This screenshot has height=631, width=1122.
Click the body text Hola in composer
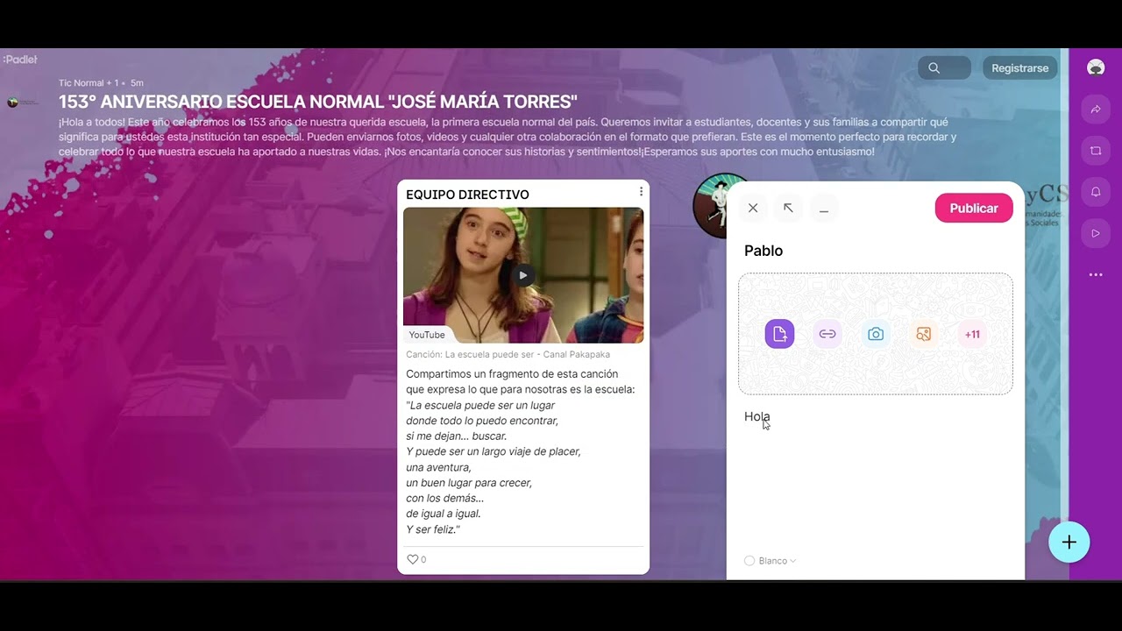pos(756,416)
